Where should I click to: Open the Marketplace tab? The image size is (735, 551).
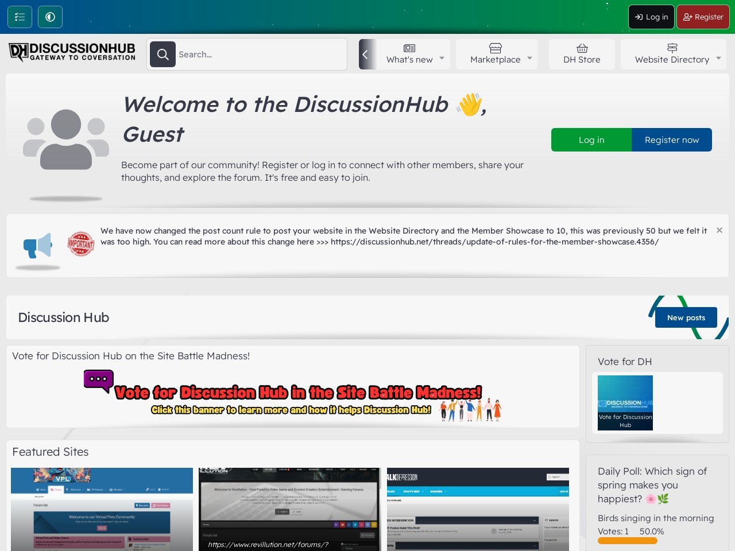(495, 55)
